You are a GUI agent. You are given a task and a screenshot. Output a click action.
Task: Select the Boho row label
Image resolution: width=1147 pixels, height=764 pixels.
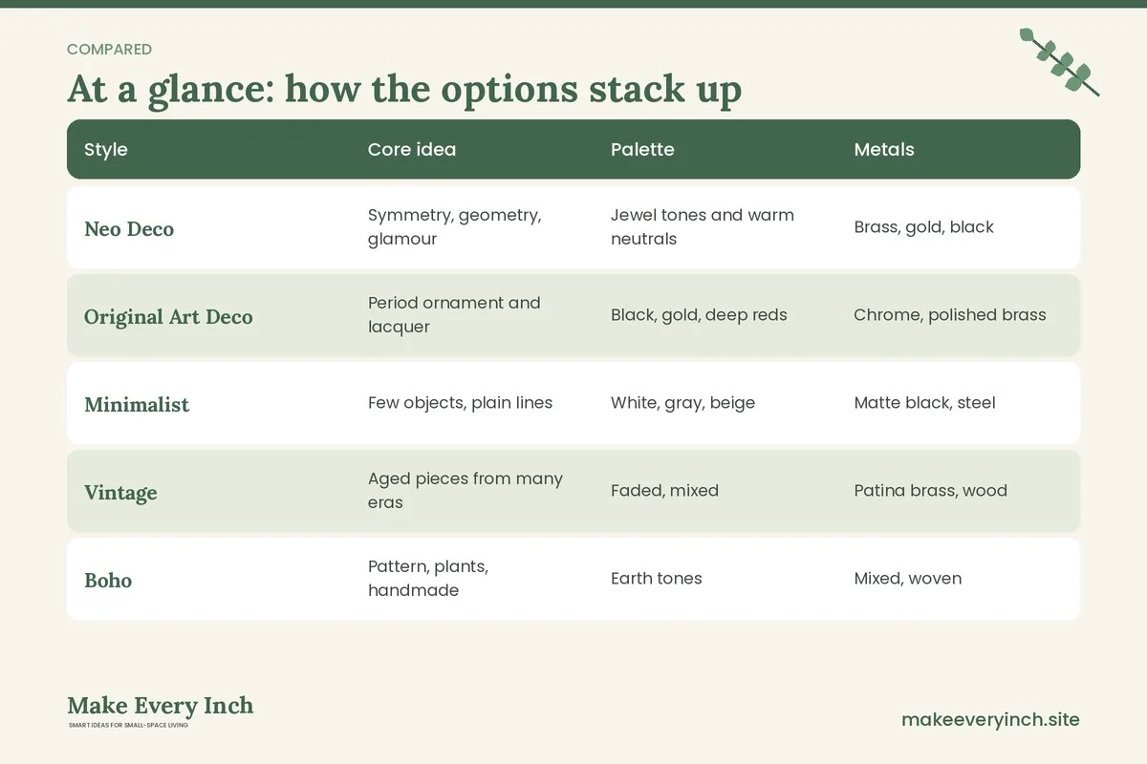coord(108,580)
